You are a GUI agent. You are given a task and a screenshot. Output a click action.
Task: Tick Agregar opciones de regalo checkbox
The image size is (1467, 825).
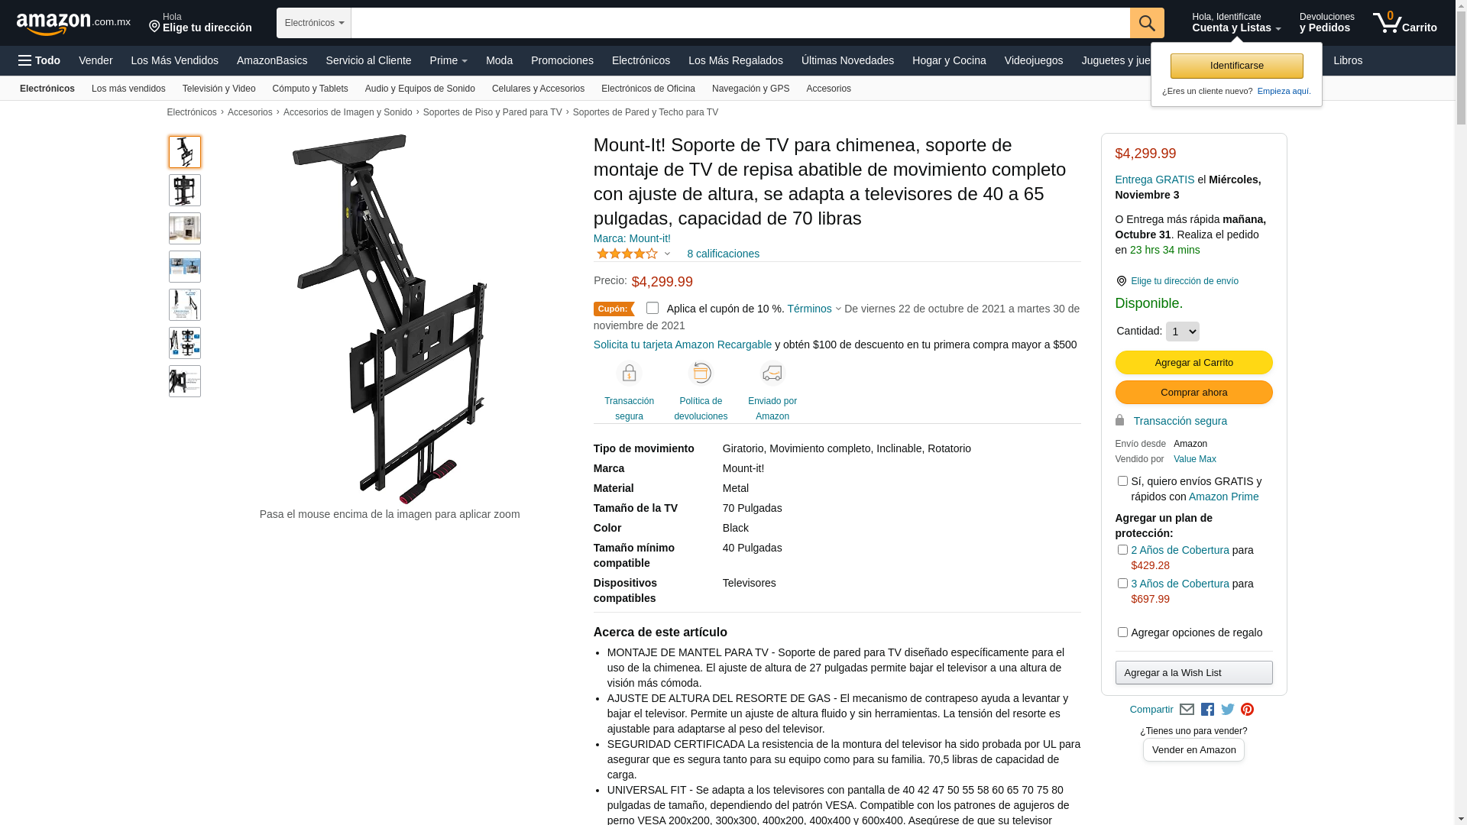coord(1122,632)
